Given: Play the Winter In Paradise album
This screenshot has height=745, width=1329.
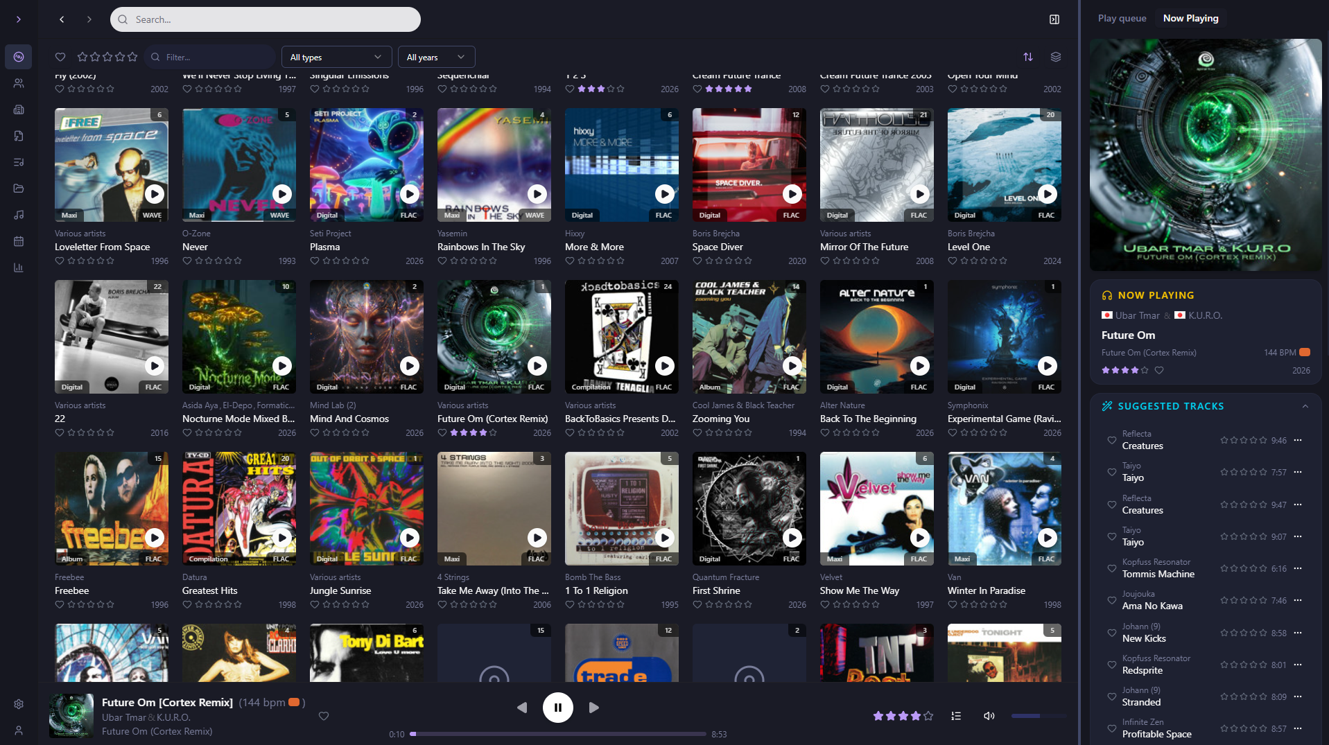Looking at the screenshot, I should tap(1048, 538).
